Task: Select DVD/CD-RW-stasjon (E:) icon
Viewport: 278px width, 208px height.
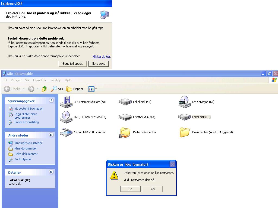Action: point(66,117)
